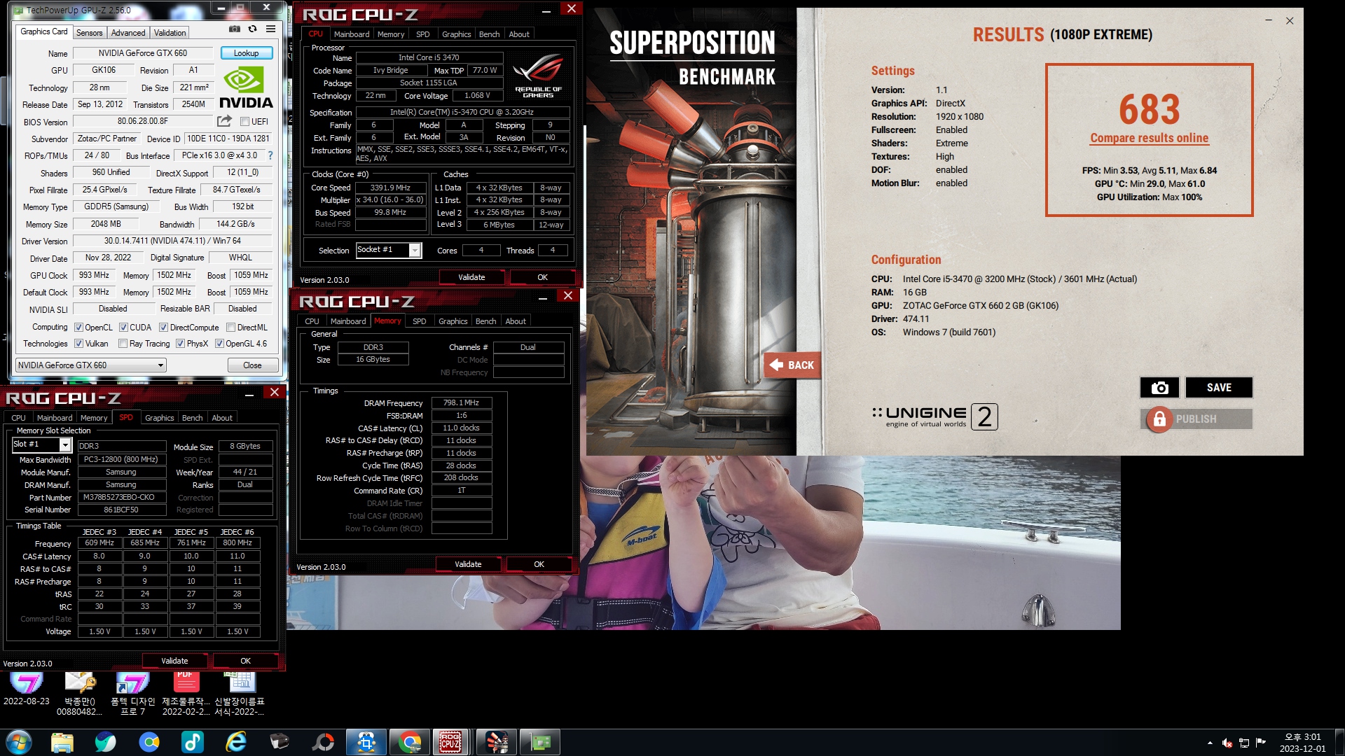Click the DRAM Frequency 798.1 MHz value
Viewport: 1345px width, 756px height.
(x=461, y=402)
